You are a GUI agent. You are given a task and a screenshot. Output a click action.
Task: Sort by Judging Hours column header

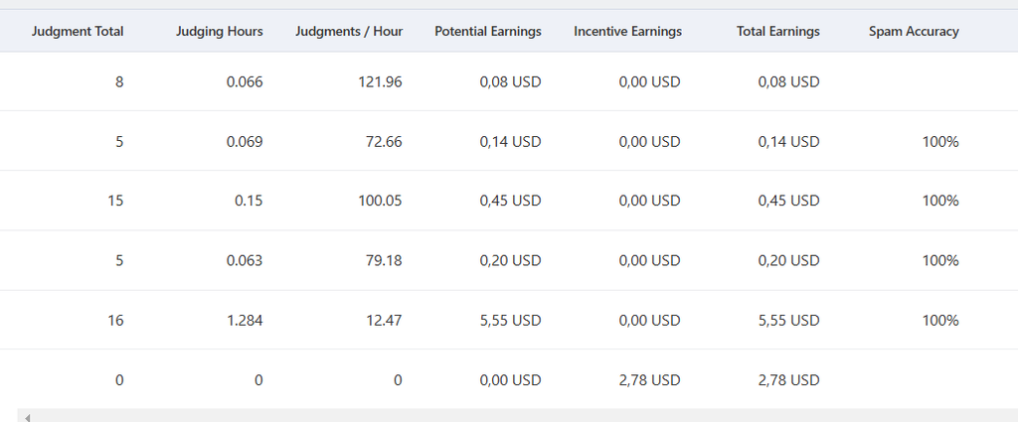tap(220, 31)
